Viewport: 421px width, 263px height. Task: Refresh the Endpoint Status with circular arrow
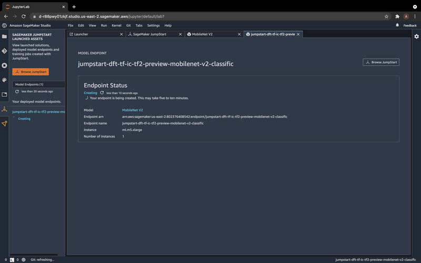[102, 93]
